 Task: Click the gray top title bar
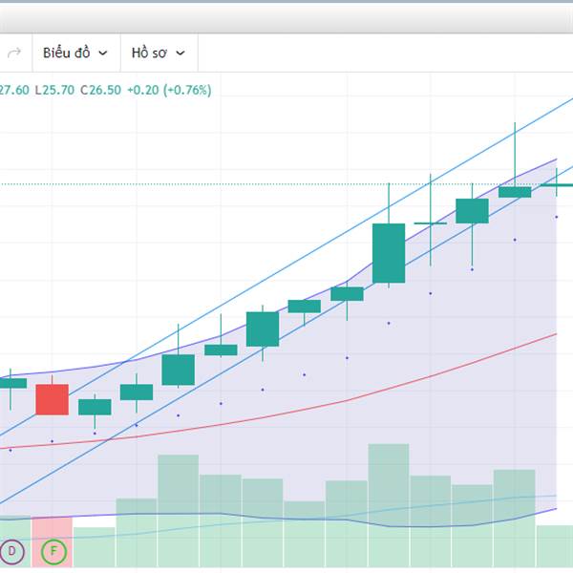click(x=286, y=17)
